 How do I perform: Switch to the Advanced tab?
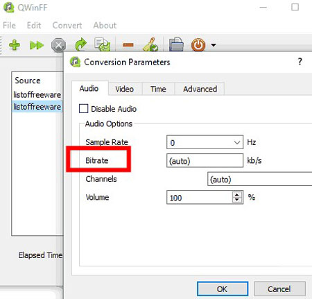coord(200,89)
